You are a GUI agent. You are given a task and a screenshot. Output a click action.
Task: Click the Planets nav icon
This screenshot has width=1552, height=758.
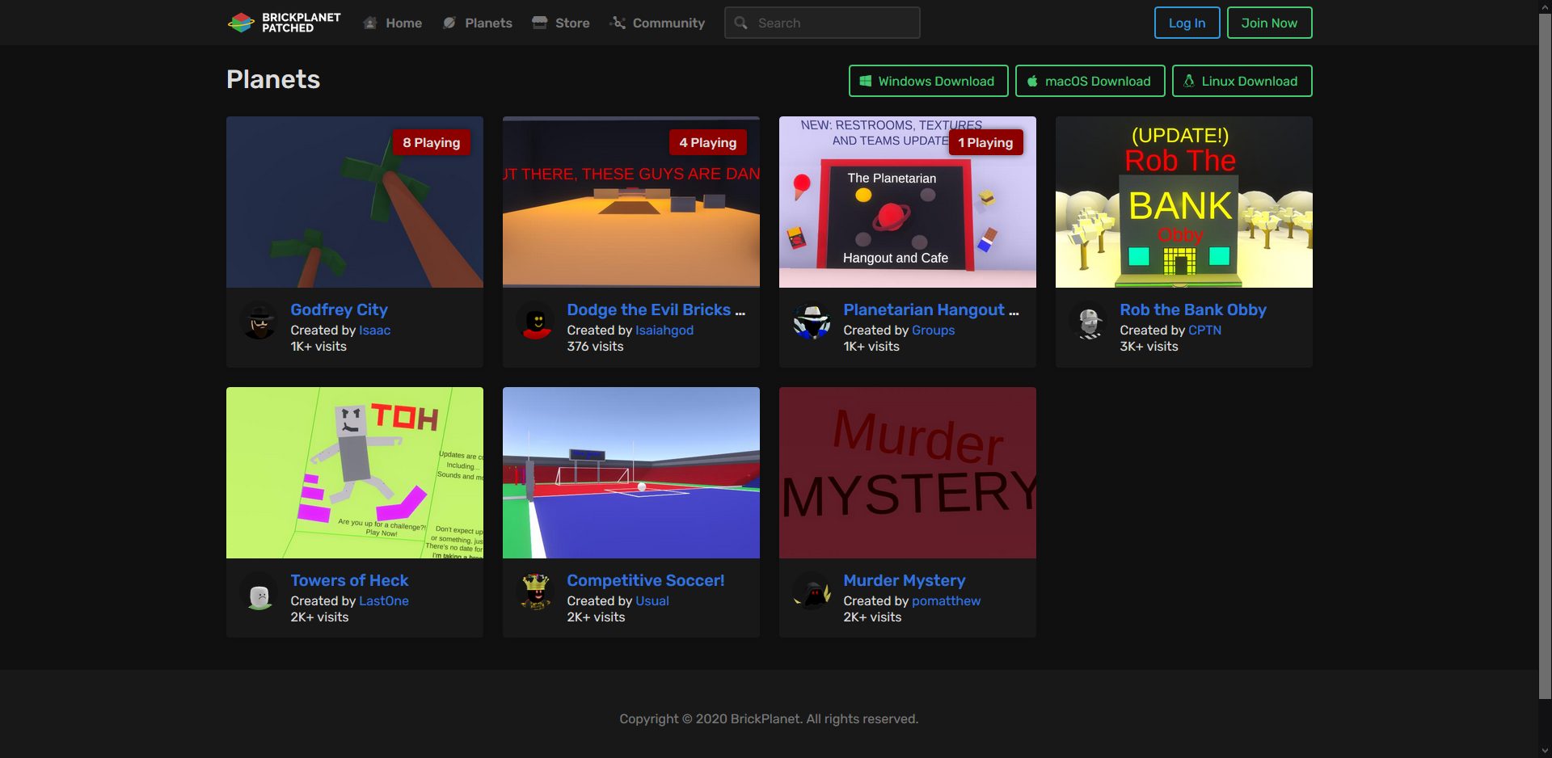[x=449, y=23]
